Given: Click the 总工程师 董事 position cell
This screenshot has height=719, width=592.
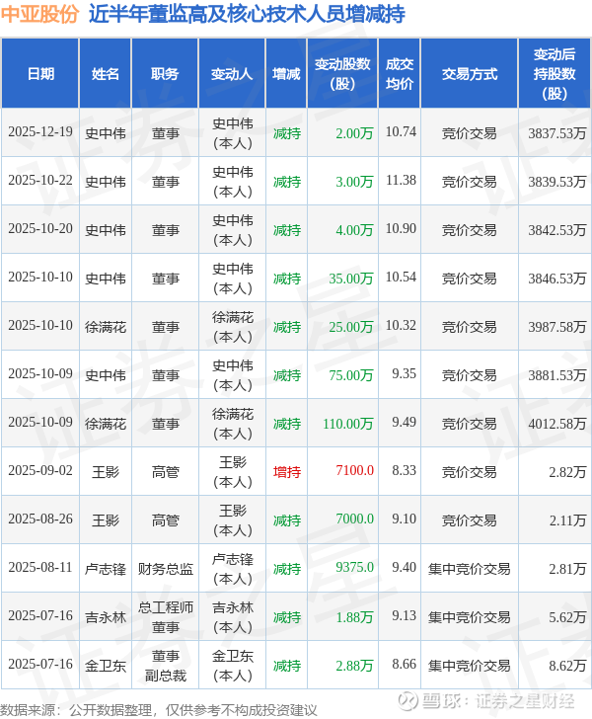Looking at the screenshot, I should point(166,617).
